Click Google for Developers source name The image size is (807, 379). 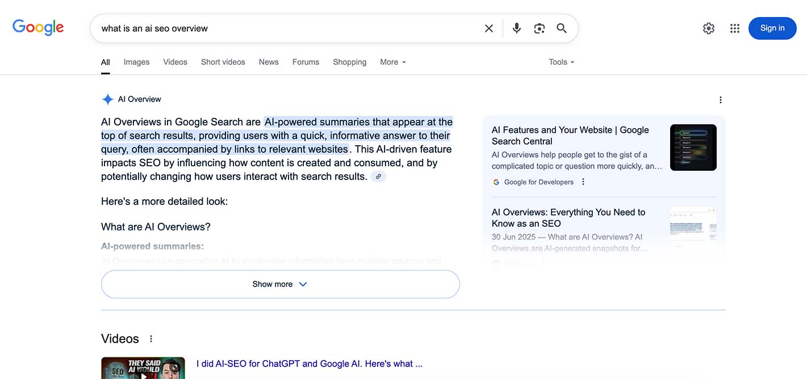tap(538, 182)
